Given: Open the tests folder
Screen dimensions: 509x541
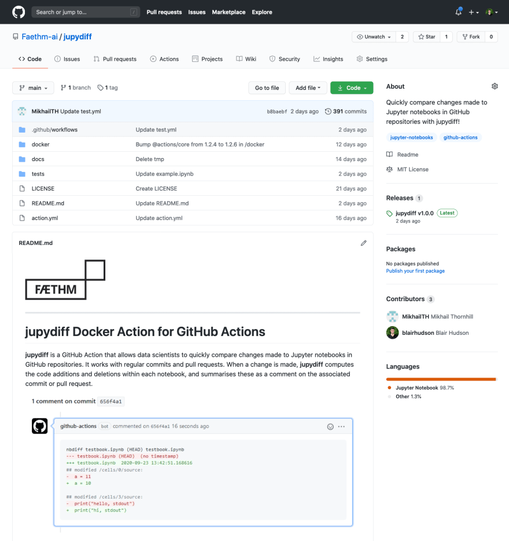Looking at the screenshot, I should [x=38, y=174].
